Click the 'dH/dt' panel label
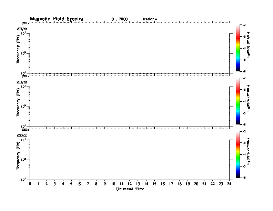 pyautogui.click(x=22, y=29)
